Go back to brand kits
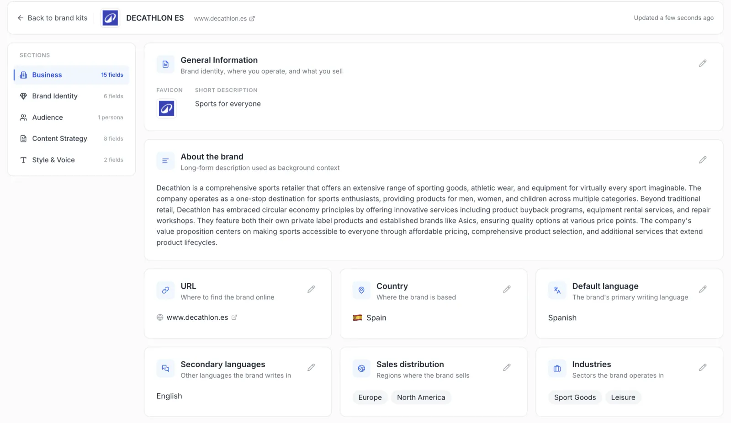 pyautogui.click(x=53, y=18)
